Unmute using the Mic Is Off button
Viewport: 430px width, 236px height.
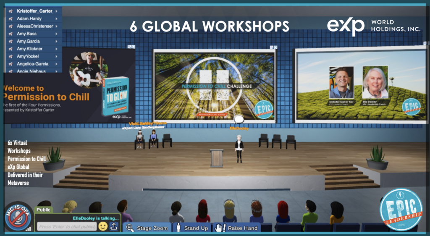[18, 218]
